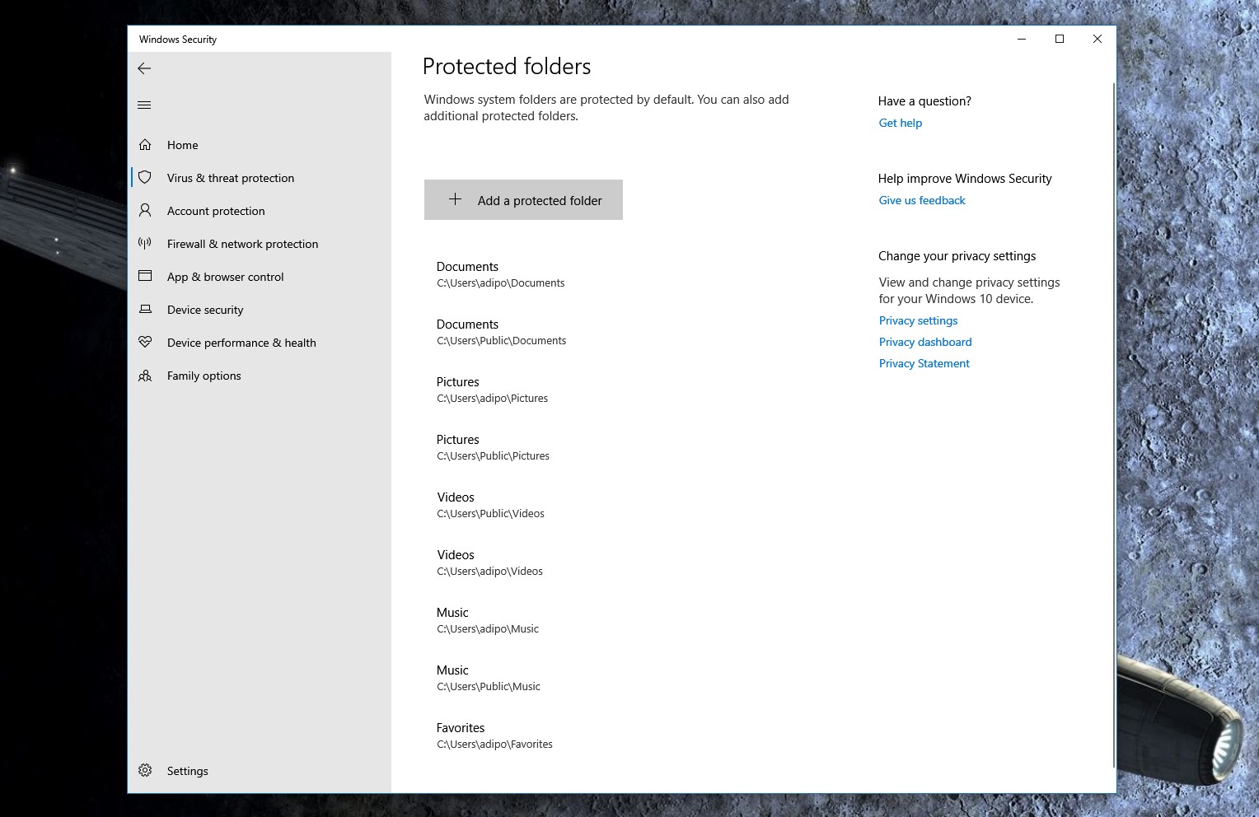
Task: Select Account protection in sidebar
Action: 216,211
